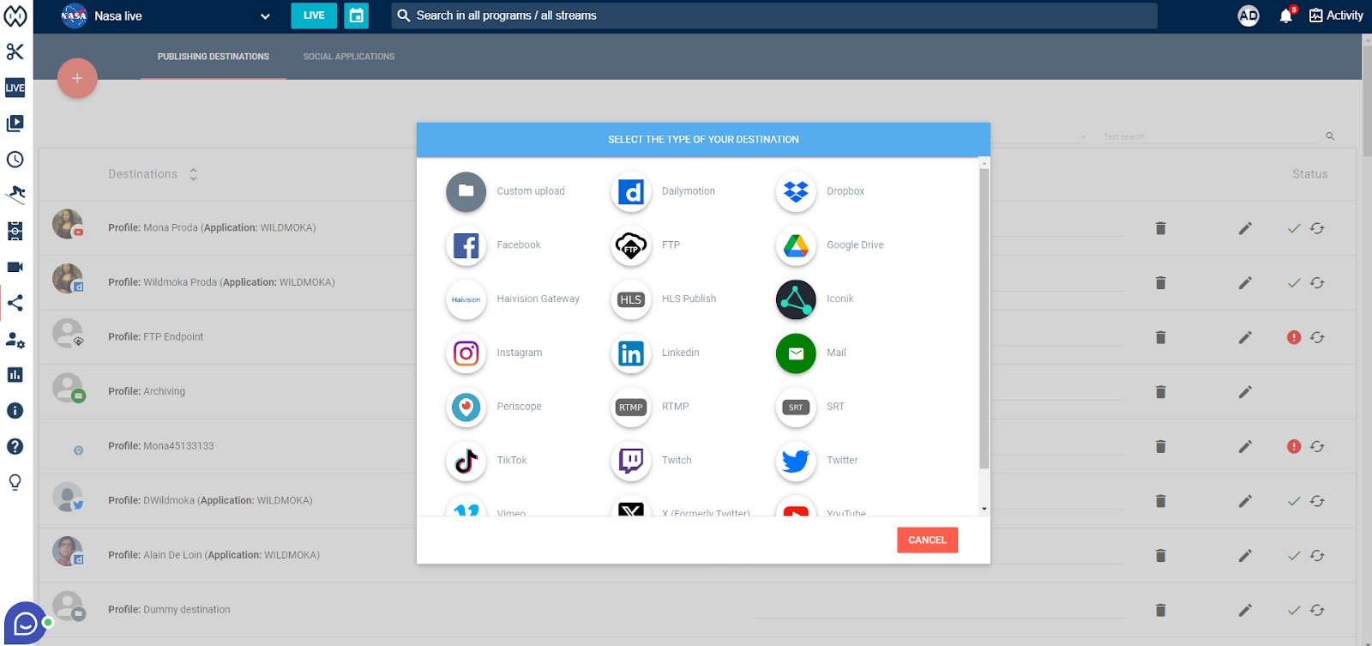Edit the Mona45133133 profile
The width and height of the screenshot is (1372, 646).
(1245, 446)
